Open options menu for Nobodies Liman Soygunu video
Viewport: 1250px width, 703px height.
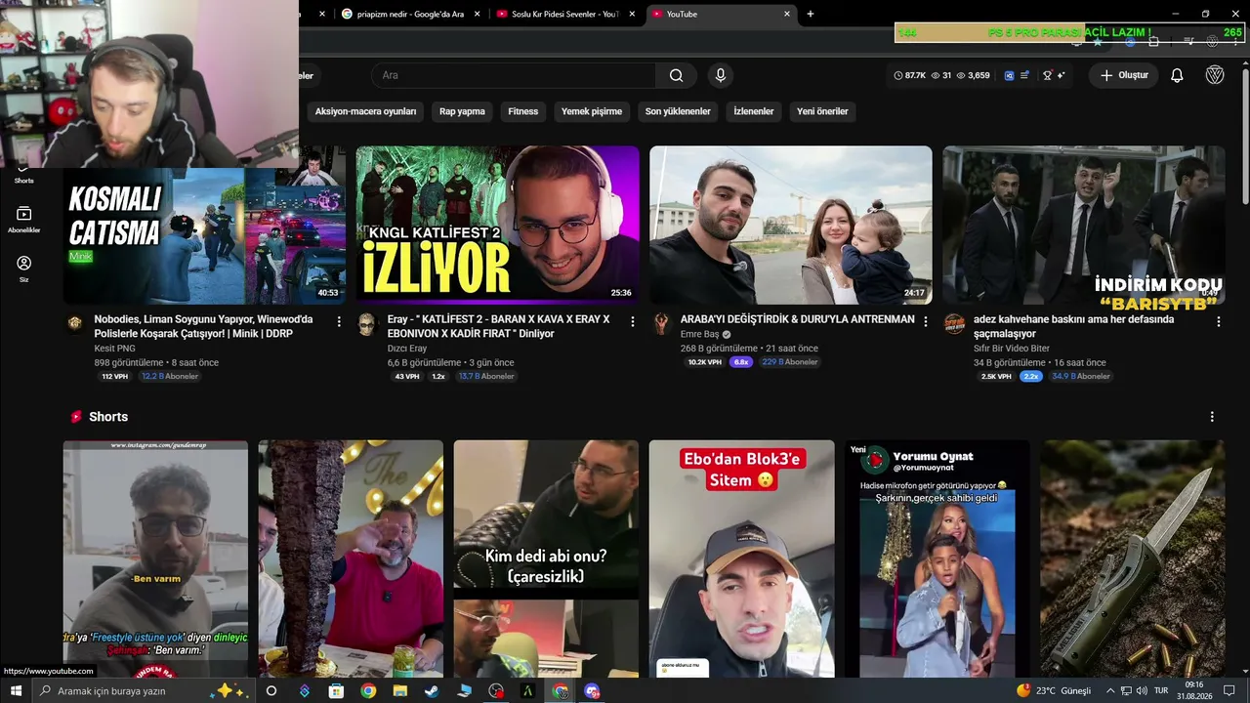point(339,321)
